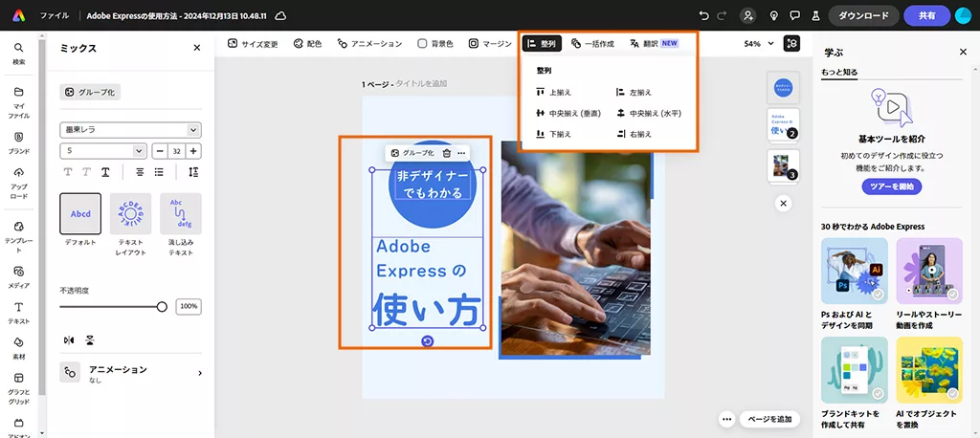Click the trash icon above selected text

[446, 153]
